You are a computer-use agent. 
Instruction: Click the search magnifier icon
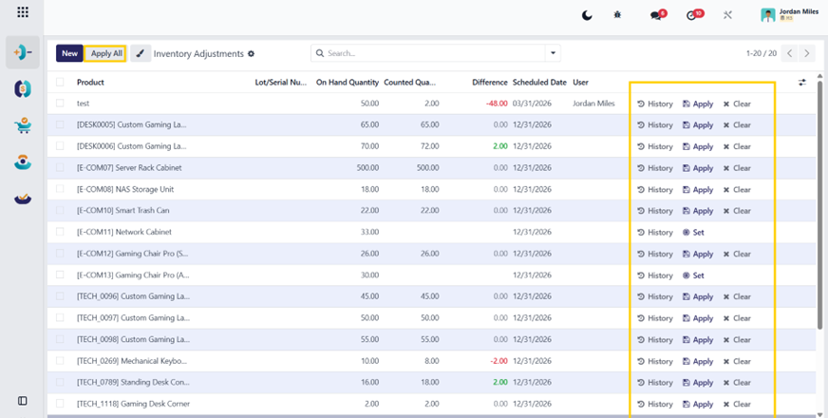[320, 53]
